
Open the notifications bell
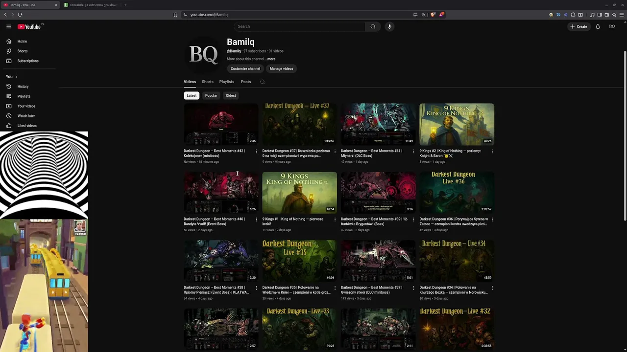598,26
